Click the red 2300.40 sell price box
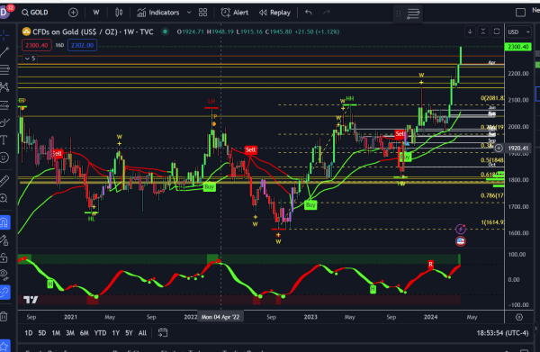The height and width of the screenshot is (352, 540). [x=37, y=45]
